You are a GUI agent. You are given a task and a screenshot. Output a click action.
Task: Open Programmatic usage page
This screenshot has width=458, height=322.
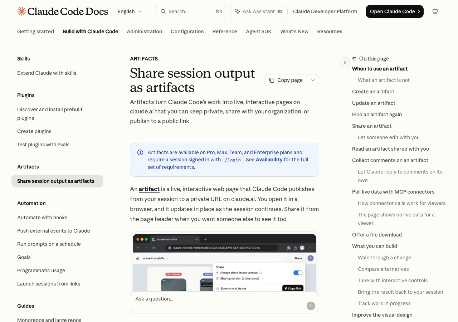click(41, 270)
